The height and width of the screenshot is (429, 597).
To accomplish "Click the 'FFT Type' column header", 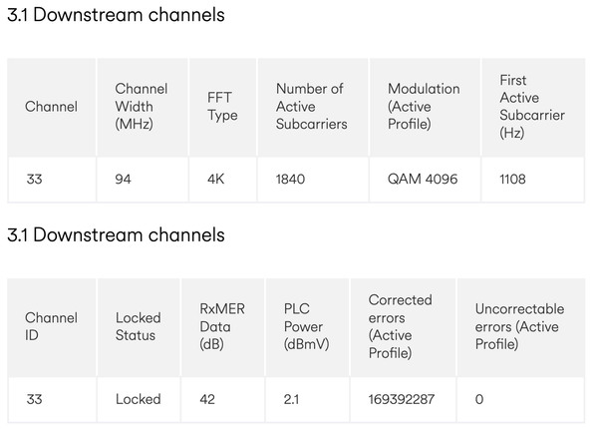I will click(x=222, y=107).
